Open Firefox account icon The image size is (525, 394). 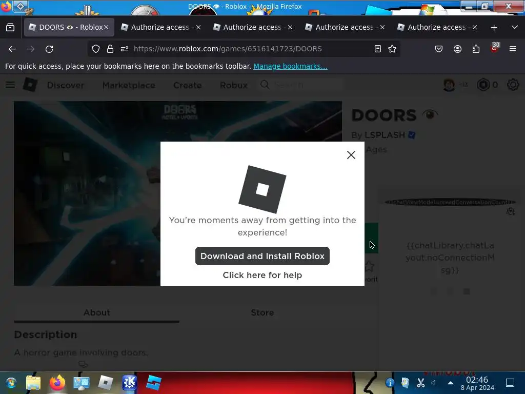click(457, 49)
